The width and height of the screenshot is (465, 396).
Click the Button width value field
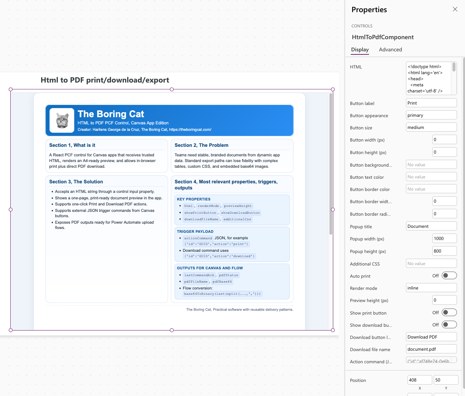pos(444,139)
